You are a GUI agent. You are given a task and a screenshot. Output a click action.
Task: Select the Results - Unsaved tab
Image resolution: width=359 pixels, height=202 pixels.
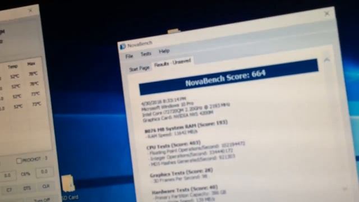(x=172, y=63)
